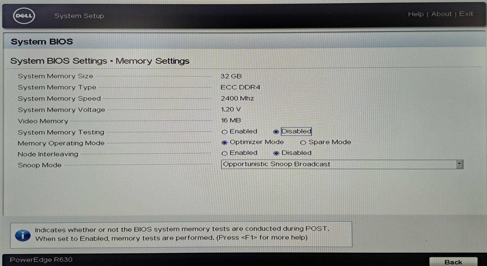Click the System Memory Size value
This screenshot has width=487, height=266.
coord(231,76)
